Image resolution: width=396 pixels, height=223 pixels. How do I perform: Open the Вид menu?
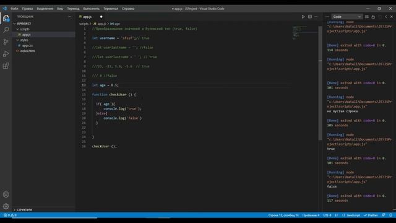coord(60,9)
